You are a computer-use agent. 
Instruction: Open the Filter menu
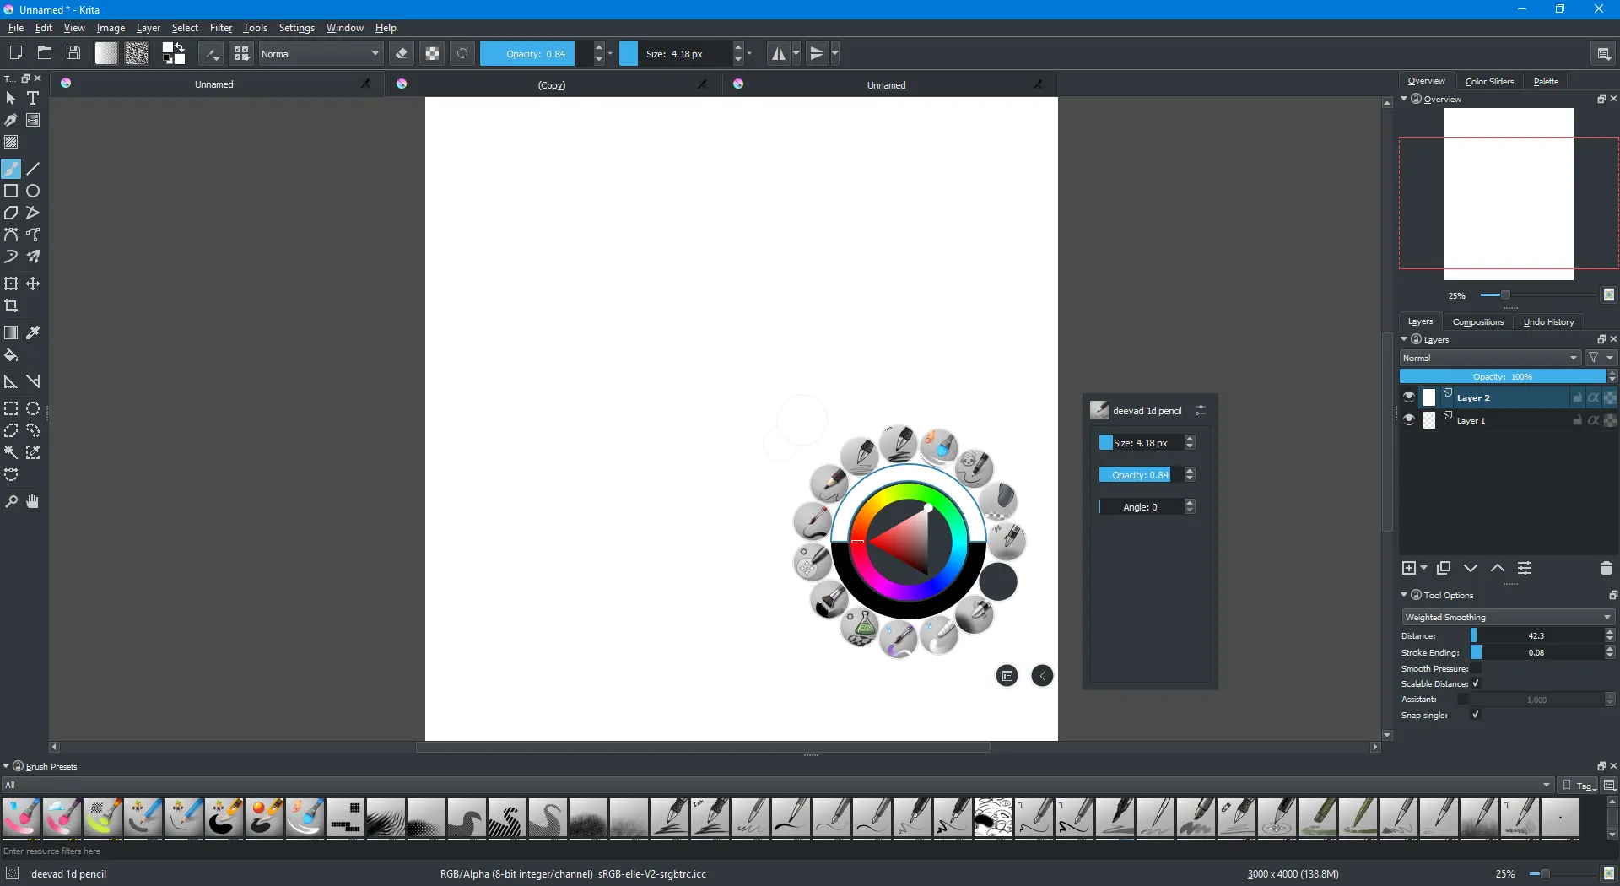[220, 28]
